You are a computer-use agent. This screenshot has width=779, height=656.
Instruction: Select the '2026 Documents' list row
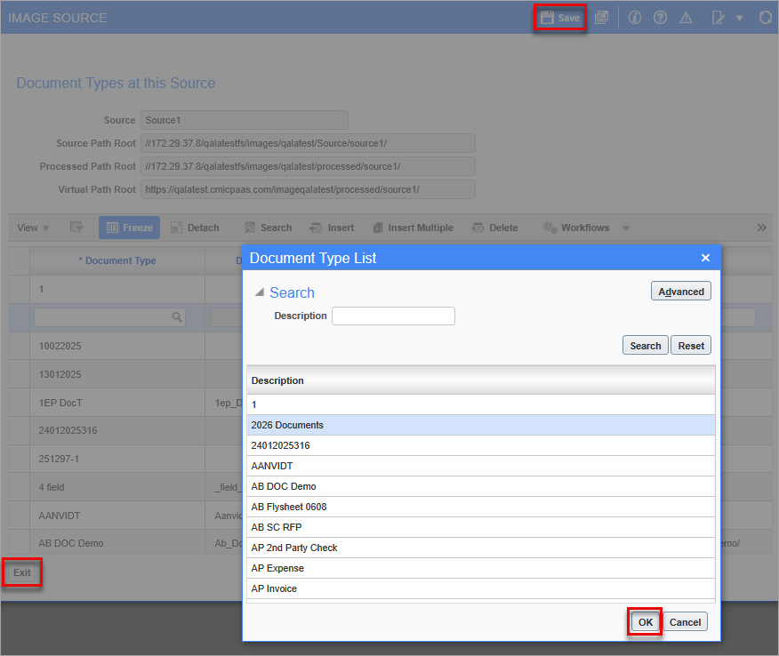click(x=481, y=425)
